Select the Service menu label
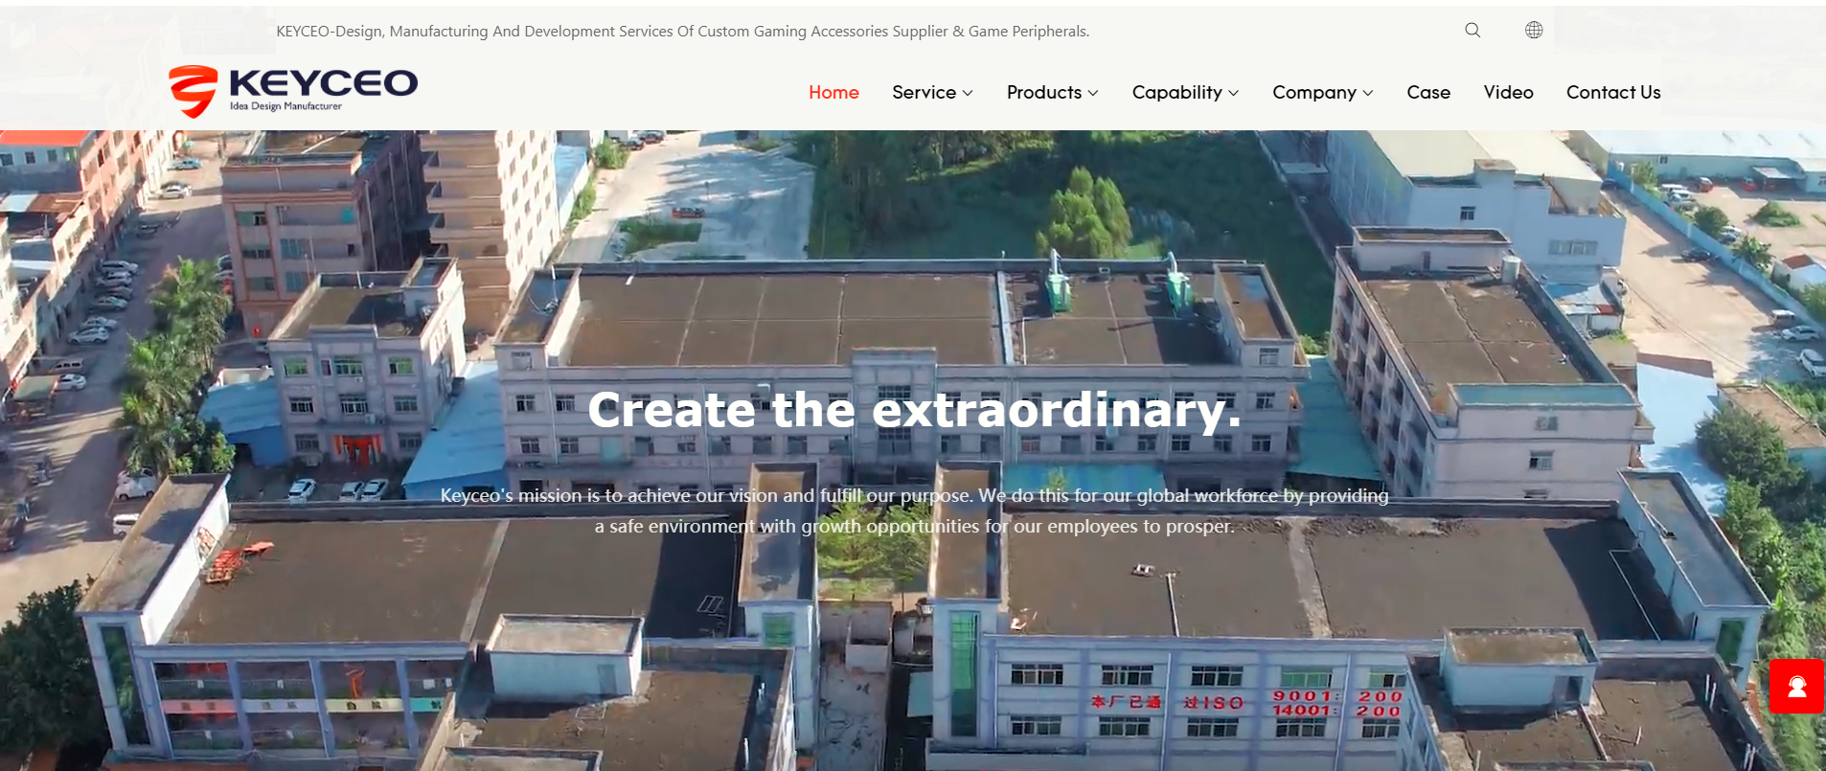 (x=924, y=92)
